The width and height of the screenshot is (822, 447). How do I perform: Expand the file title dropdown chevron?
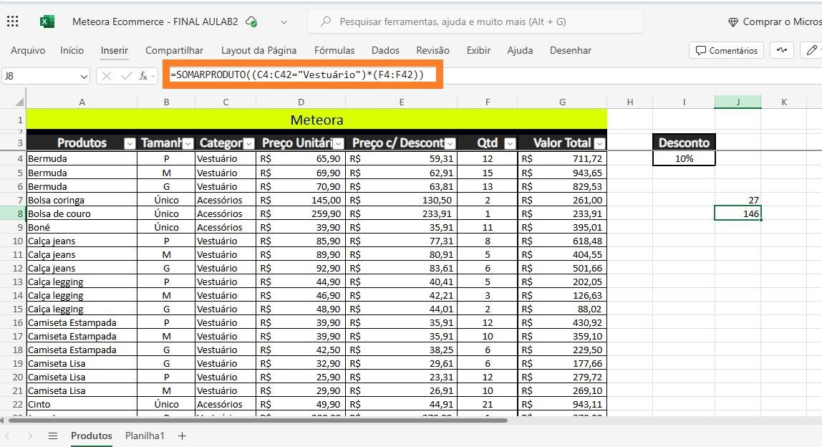[x=284, y=22]
